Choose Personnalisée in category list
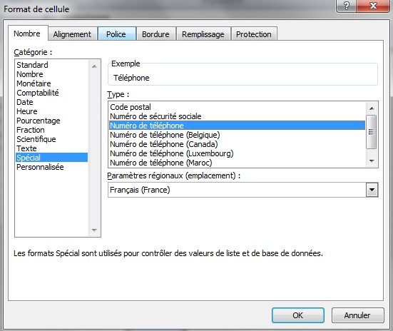393x331 pixels. click(x=40, y=167)
